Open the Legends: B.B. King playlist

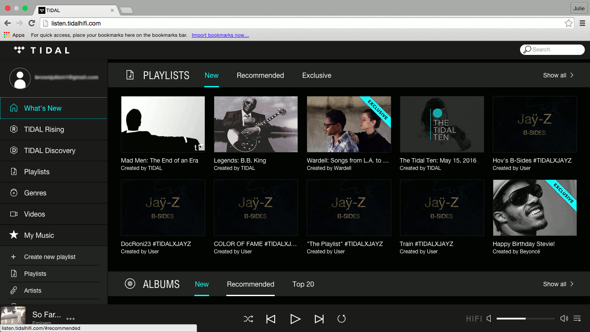(x=256, y=124)
